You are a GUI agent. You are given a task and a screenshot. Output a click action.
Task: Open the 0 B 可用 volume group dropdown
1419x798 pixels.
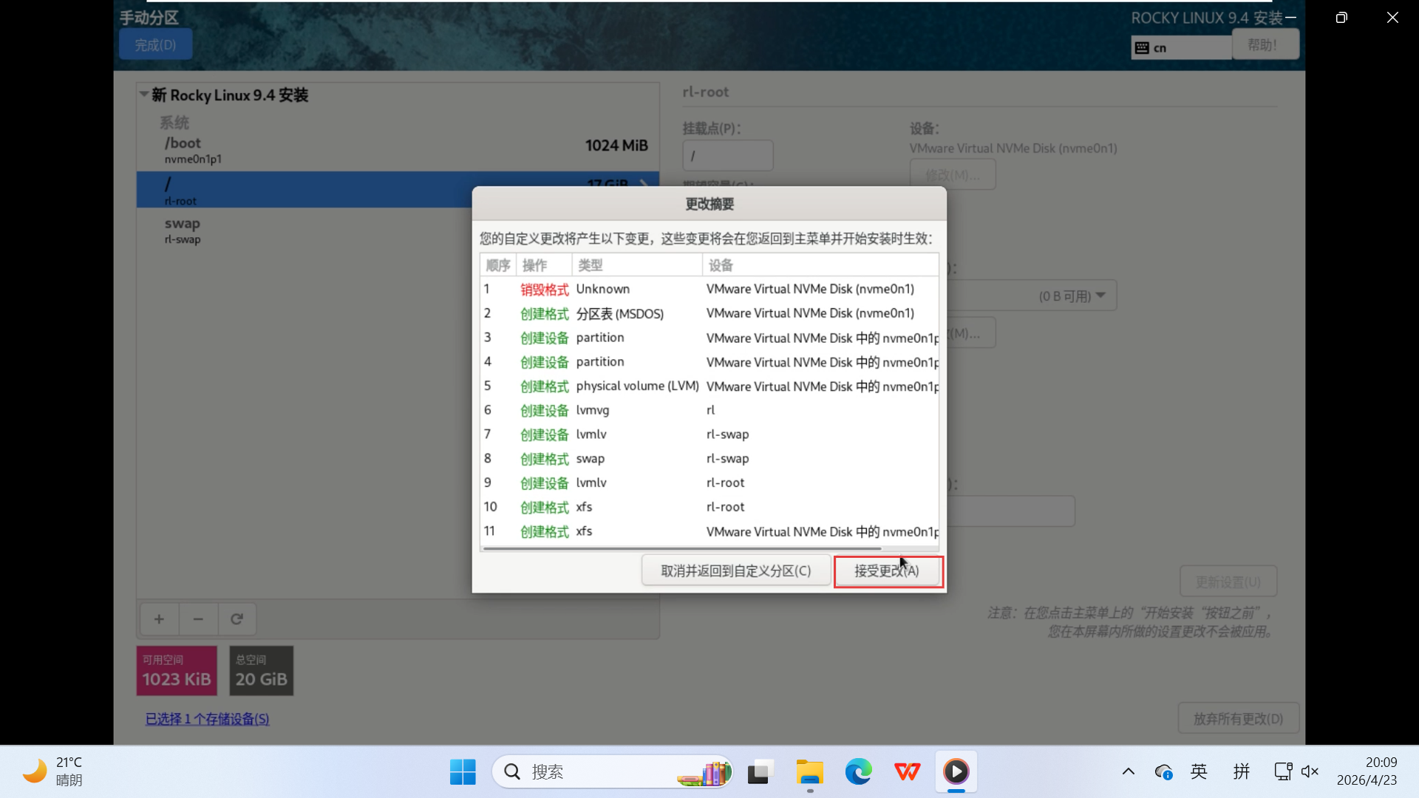[x=1072, y=296]
